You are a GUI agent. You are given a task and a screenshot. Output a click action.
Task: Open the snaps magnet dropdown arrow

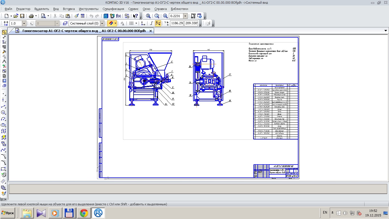click(115, 23)
